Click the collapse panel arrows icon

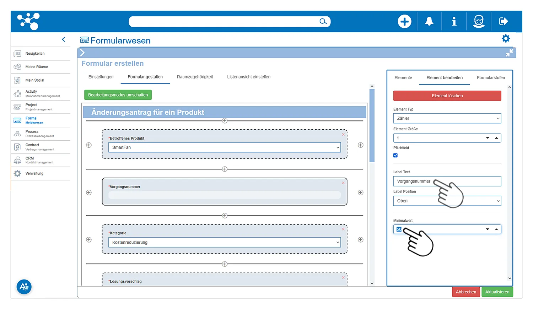(509, 53)
